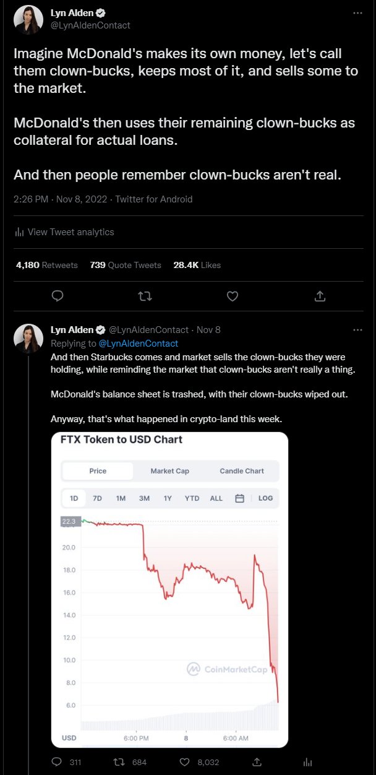View the 28.4K Likes list

[197, 265]
